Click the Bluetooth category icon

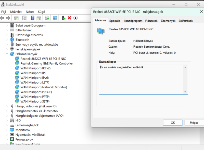12,39
